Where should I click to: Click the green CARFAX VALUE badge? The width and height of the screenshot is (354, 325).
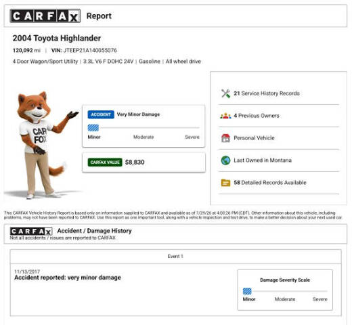coord(105,162)
